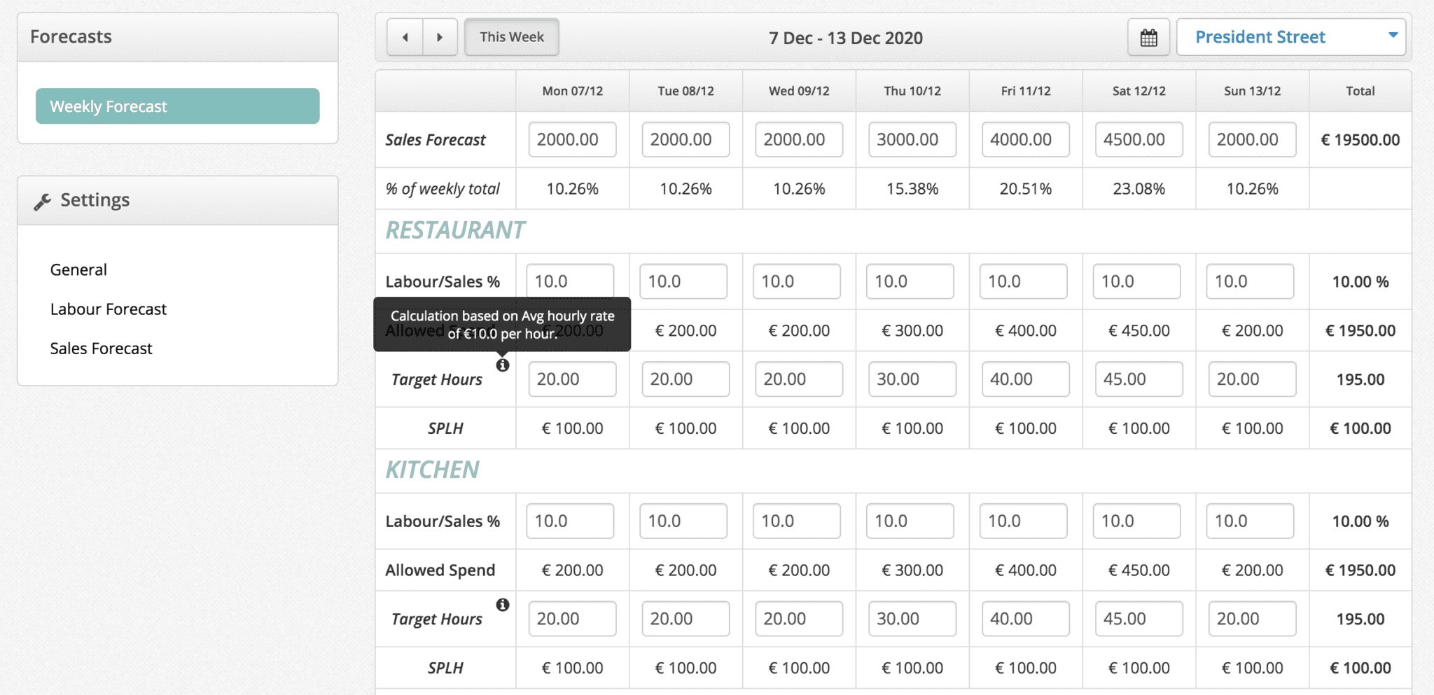
Task: Go to previous week using left arrow
Action: tap(405, 37)
